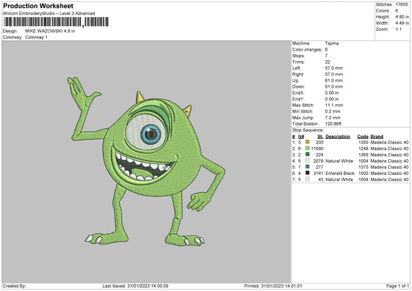Click the Stop Sequence heading
Screen dimensions: 412x291
(308, 130)
